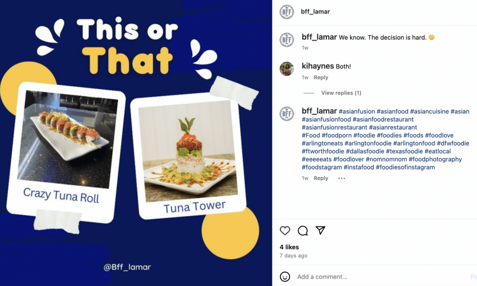
Task: Reply to the hashtag comment by bff_lamar
Action: click(x=321, y=178)
